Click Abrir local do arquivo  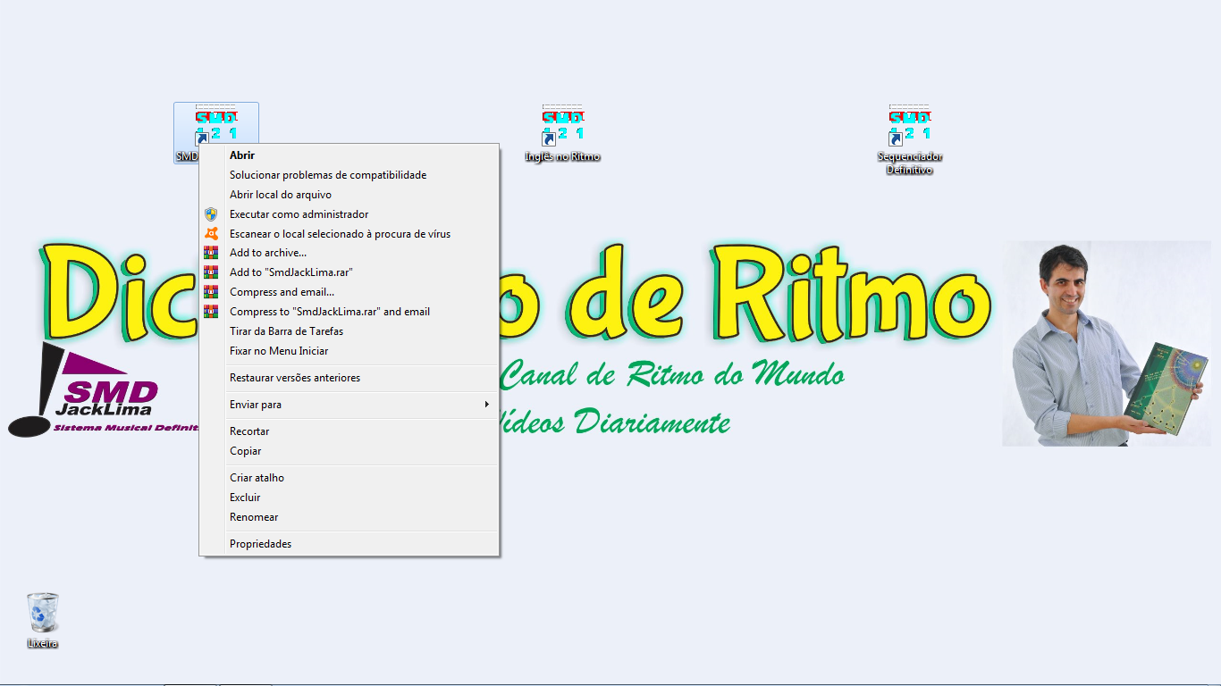pyautogui.click(x=280, y=195)
